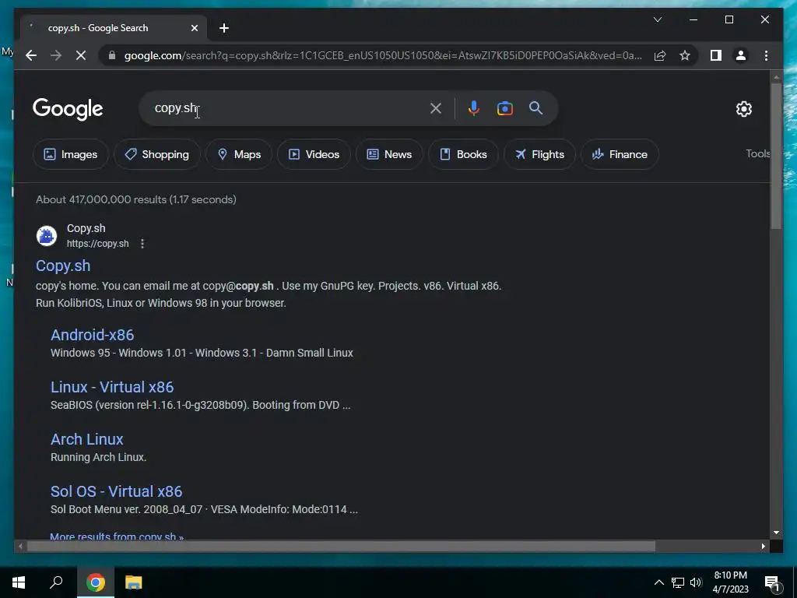Close the copy.sh Google Search tab

pos(194,28)
